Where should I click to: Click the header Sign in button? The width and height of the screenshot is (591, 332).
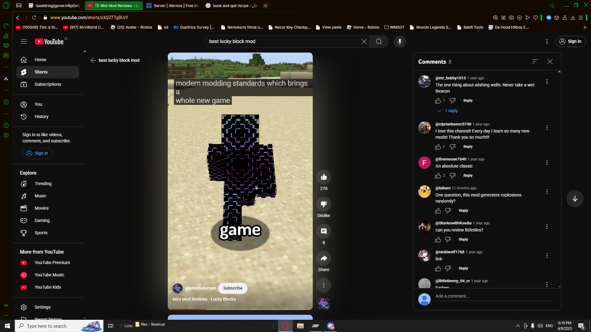(x=571, y=41)
